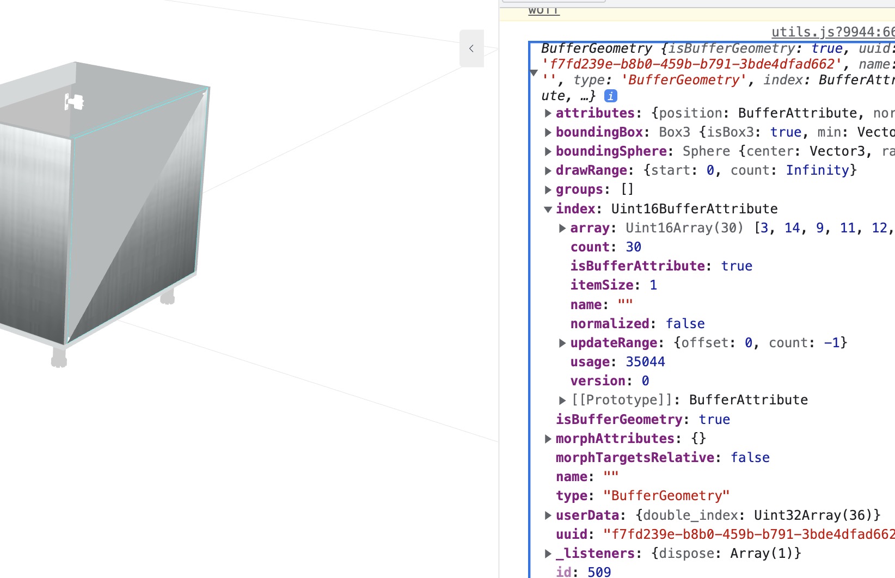Expand the array Uint16Array(30) entry
895x578 pixels.
561,228
